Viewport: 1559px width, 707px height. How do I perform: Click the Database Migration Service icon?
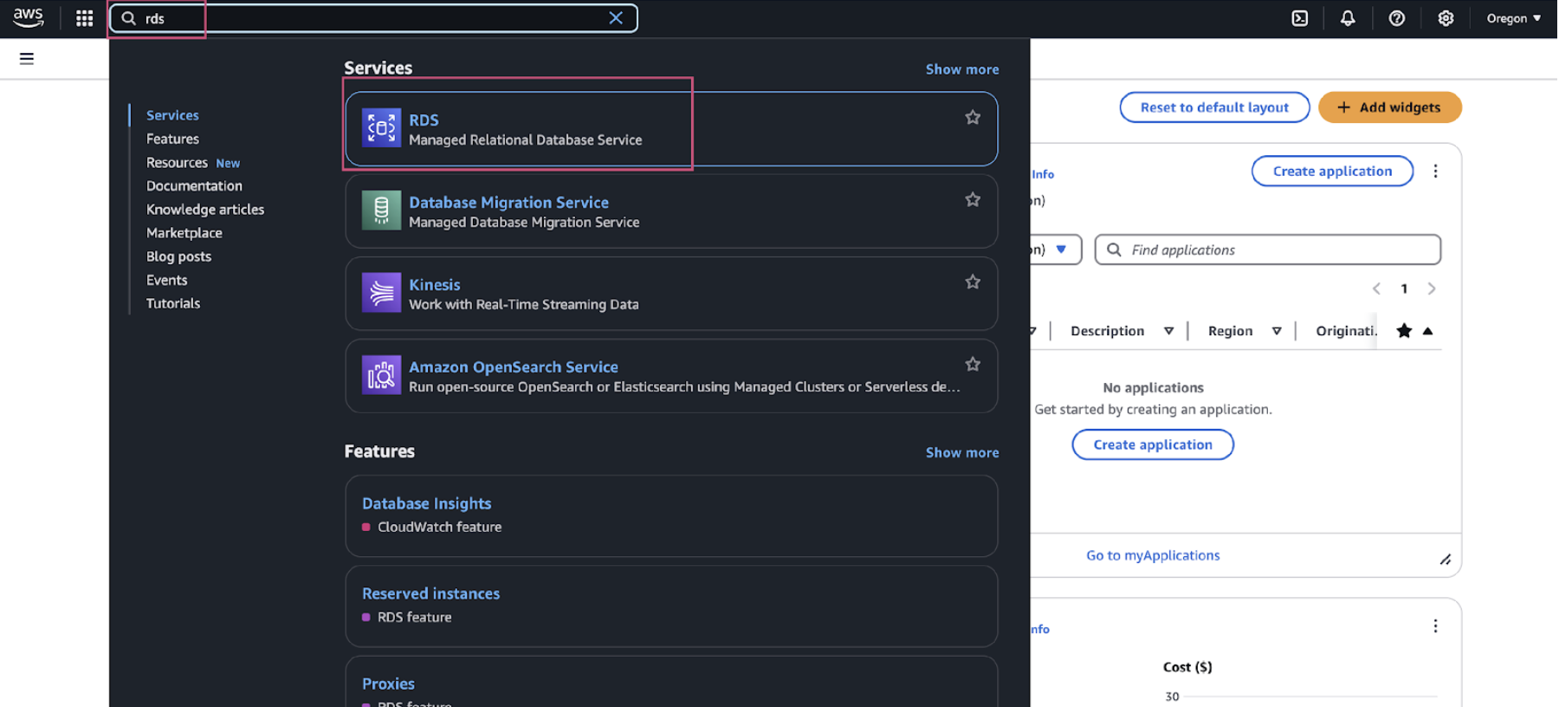(x=381, y=211)
